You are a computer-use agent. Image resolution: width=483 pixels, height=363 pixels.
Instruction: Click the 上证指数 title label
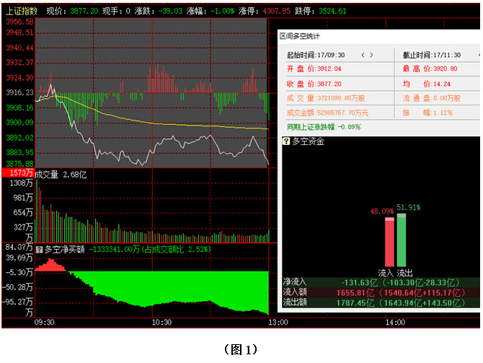20,12
